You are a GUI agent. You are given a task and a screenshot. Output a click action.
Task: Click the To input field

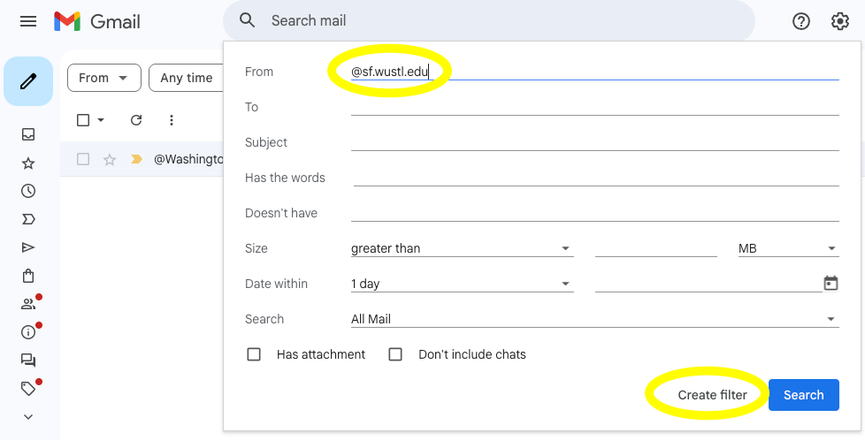click(x=594, y=107)
